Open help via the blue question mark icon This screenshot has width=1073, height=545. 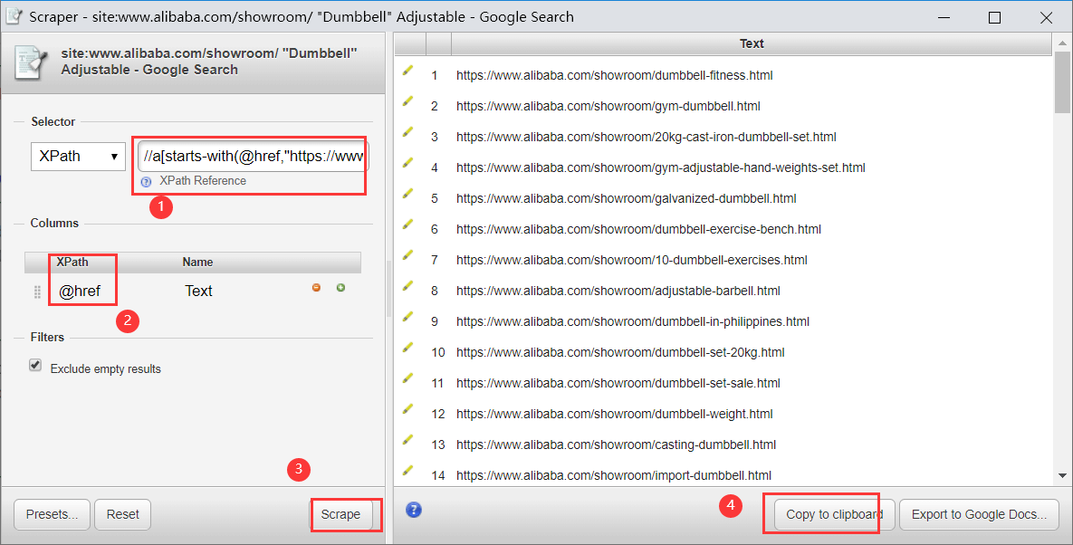(413, 510)
